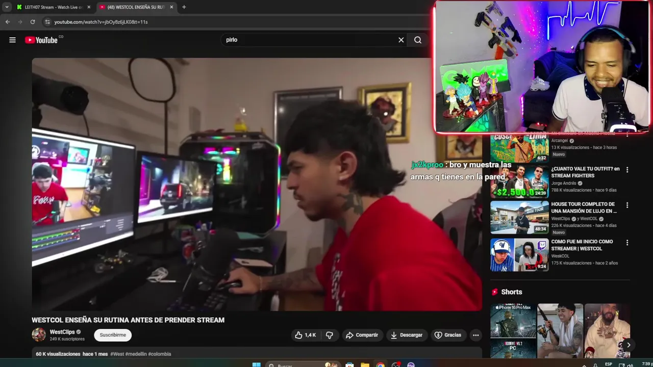Close the WESTCOL YouTube tab
The height and width of the screenshot is (367, 653).
(171, 7)
